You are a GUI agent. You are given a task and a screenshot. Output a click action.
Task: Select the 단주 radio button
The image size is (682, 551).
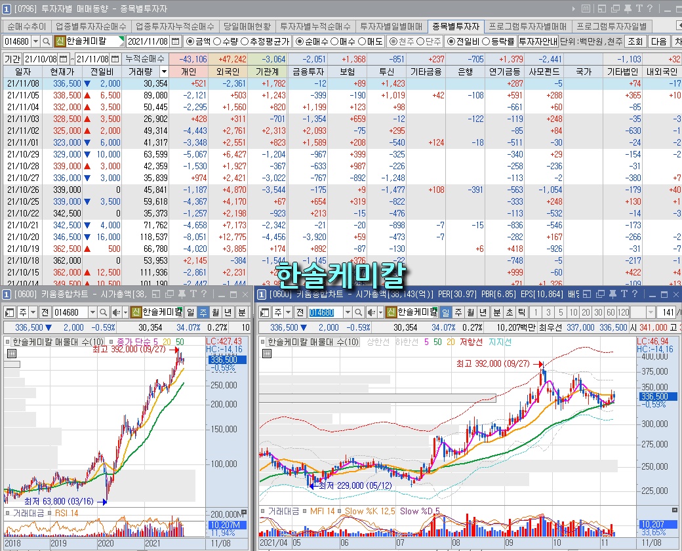tap(420, 42)
